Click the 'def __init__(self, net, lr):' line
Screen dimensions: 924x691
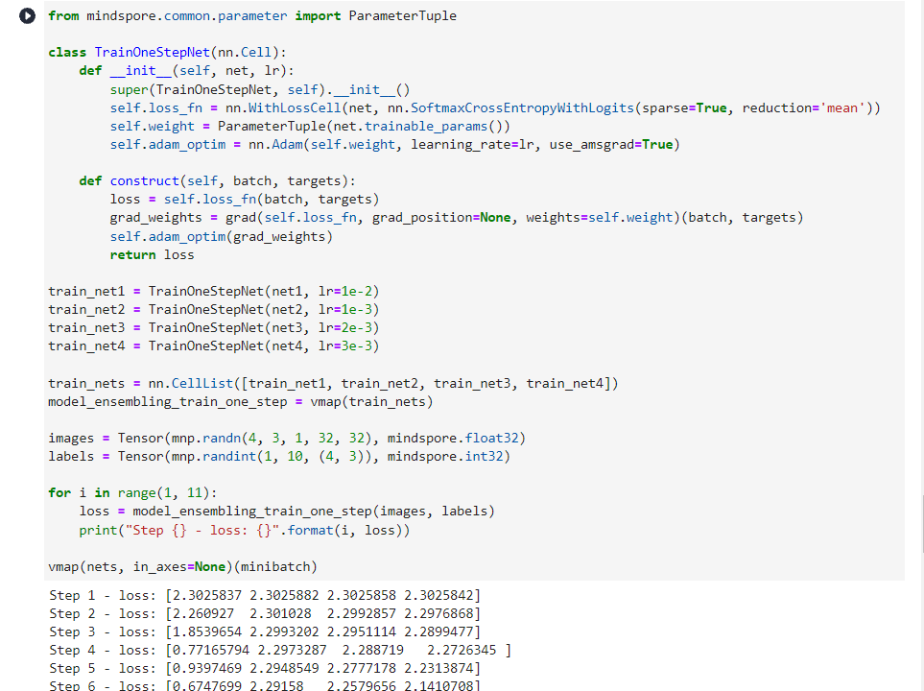pos(186,71)
